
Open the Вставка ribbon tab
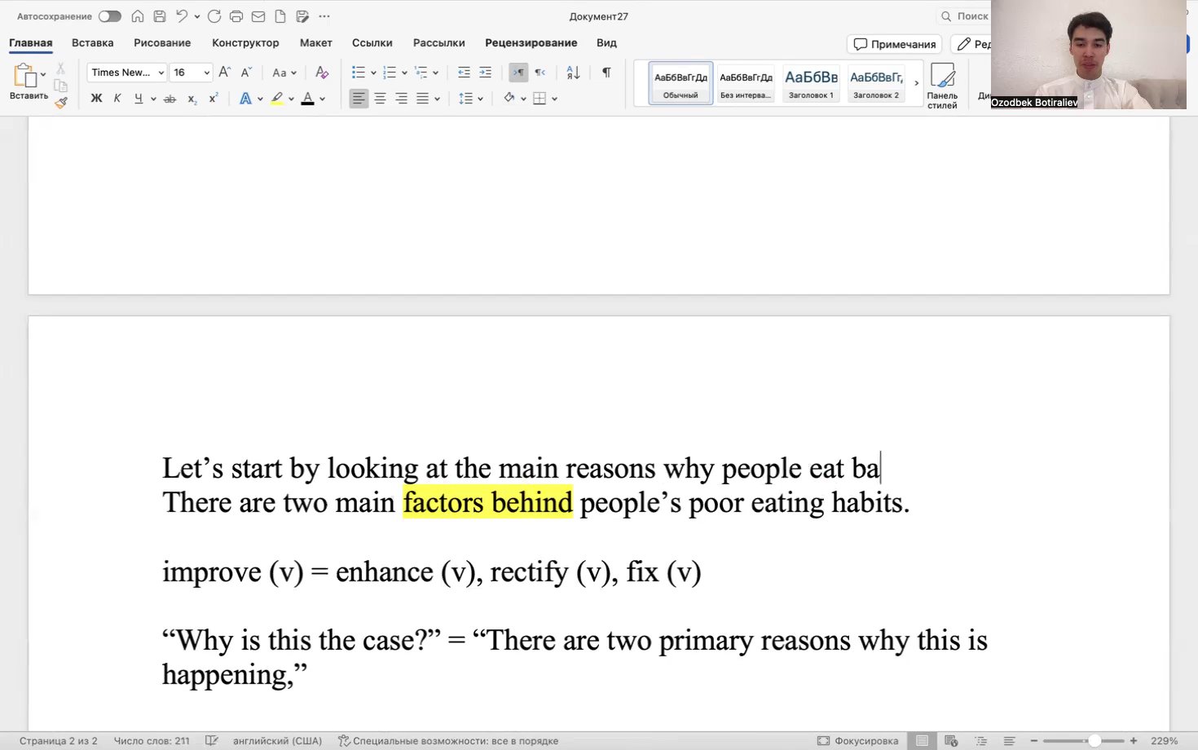pyautogui.click(x=92, y=42)
